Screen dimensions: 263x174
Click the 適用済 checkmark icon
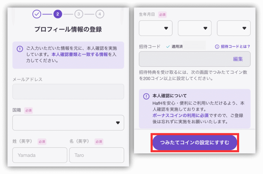(168, 47)
